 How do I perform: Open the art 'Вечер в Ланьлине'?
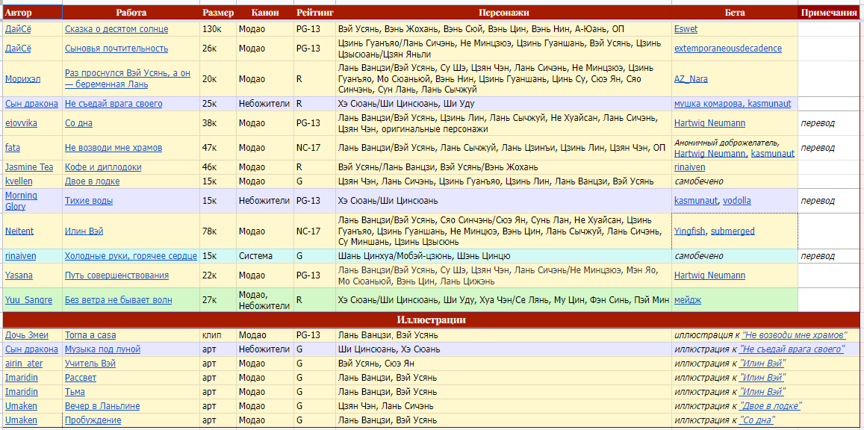coord(102,406)
